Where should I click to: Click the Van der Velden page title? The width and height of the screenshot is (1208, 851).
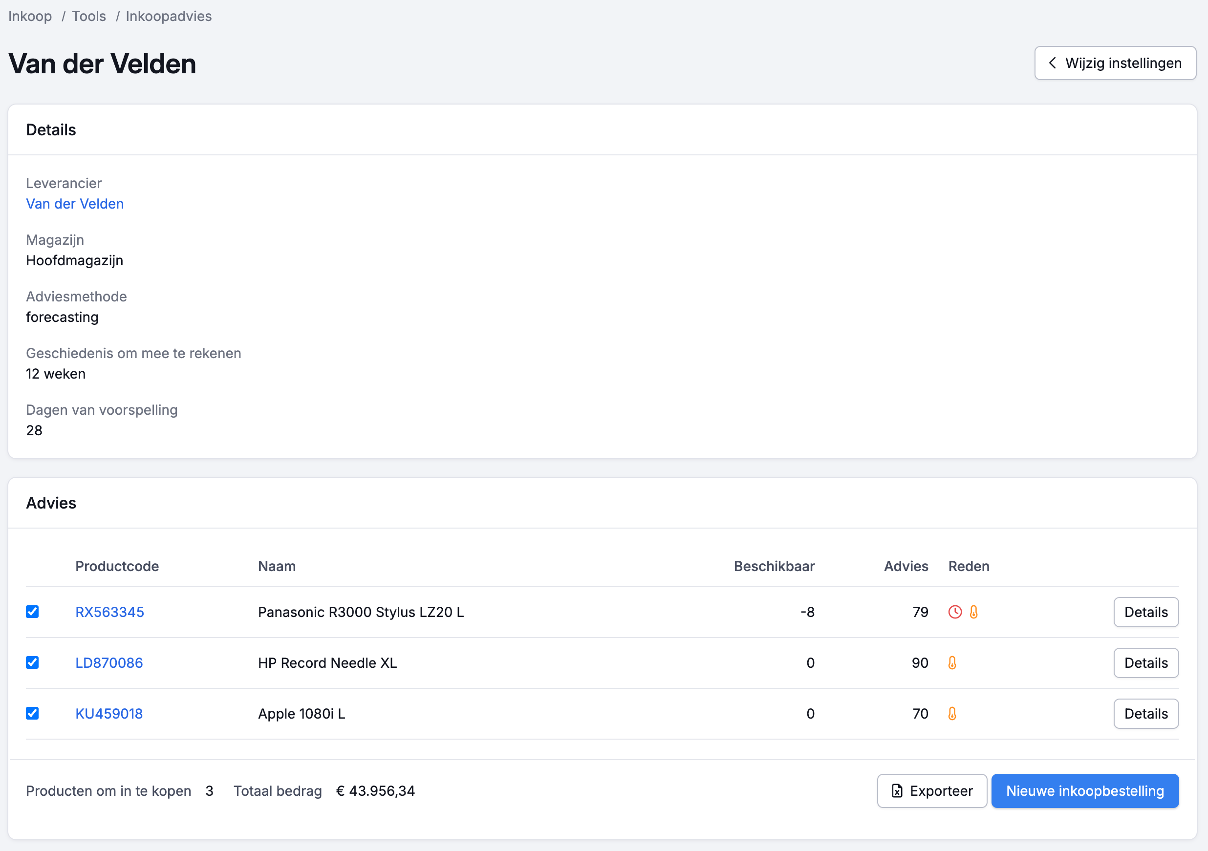click(x=102, y=64)
